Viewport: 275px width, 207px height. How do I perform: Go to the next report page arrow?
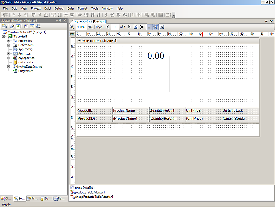coord(130,27)
